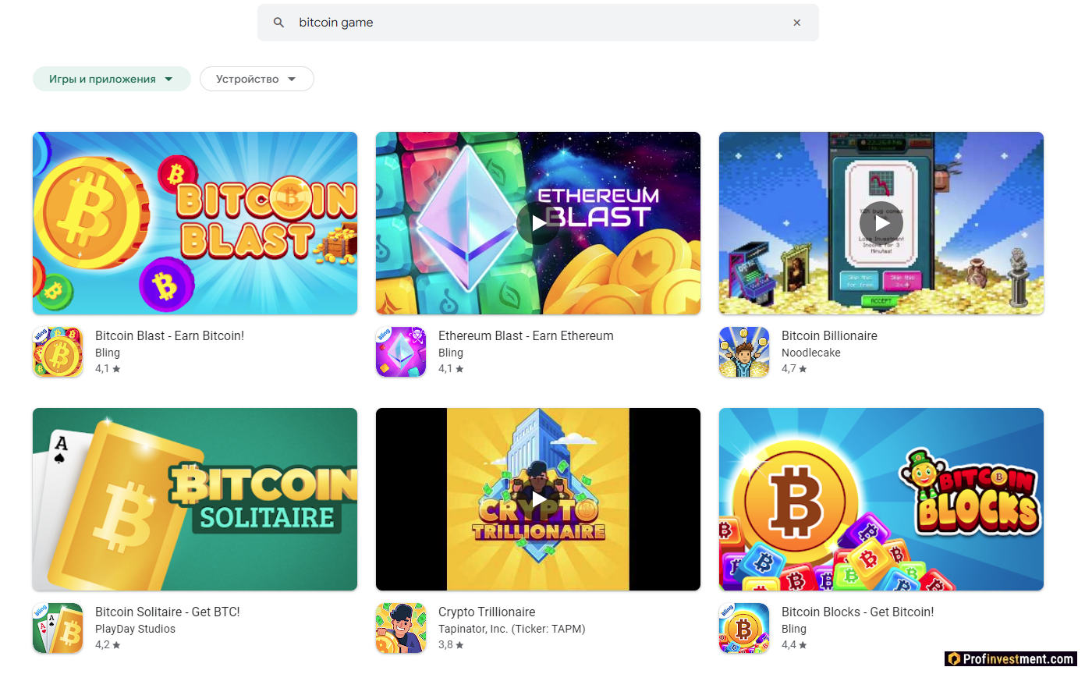
Task: Click the 4,4 star rating
Action: 794,644
